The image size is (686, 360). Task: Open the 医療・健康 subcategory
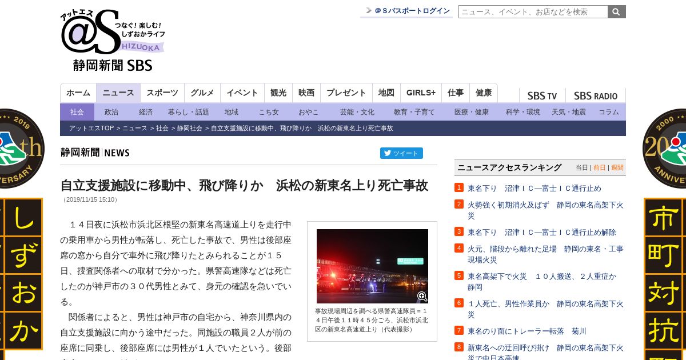click(472, 112)
